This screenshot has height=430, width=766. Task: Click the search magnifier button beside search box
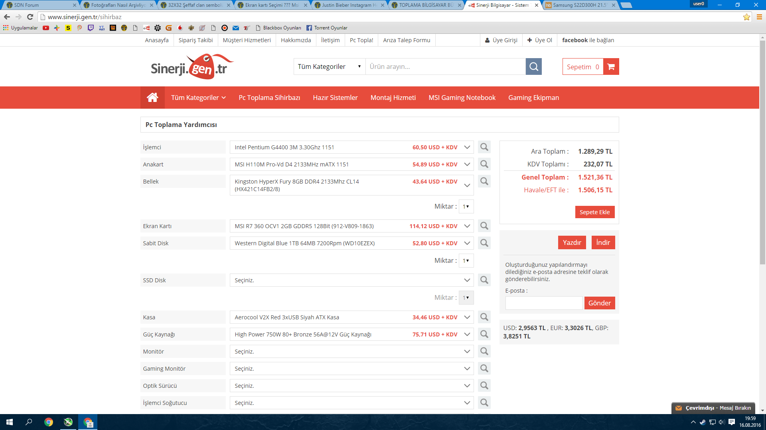[533, 66]
